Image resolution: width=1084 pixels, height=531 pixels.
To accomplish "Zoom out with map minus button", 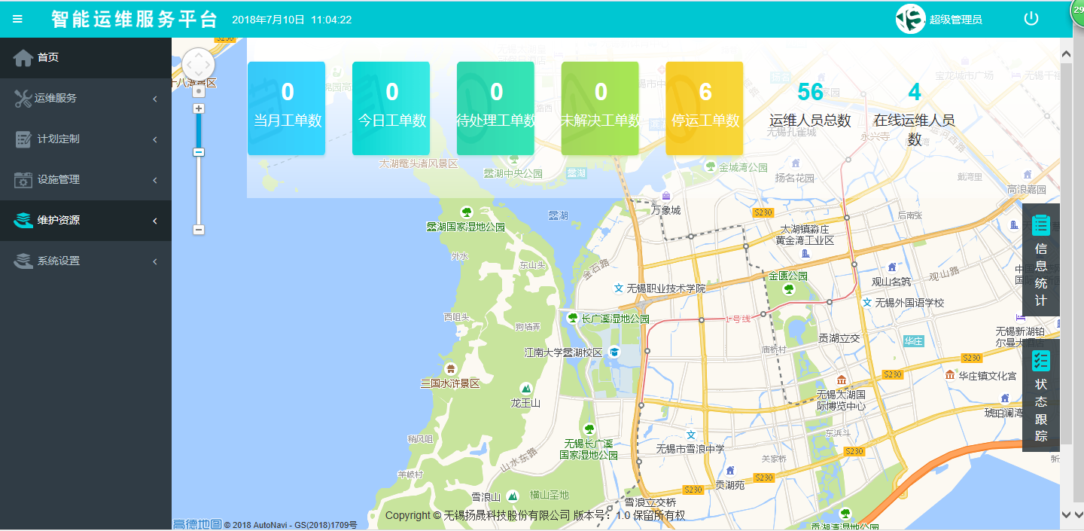I will click(199, 229).
